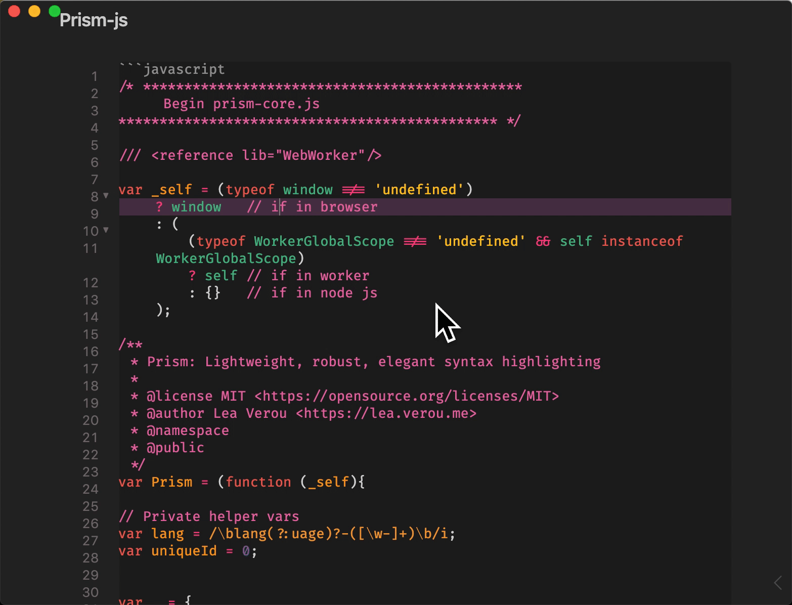
Task: Click line number 8 in the gutter
Action: coord(94,197)
